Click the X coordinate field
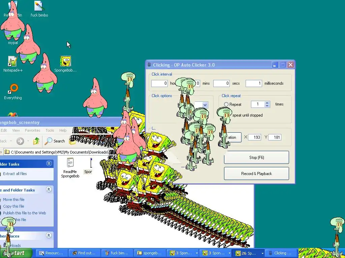This screenshot has width=345, height=258. click(x=255, y=137)
